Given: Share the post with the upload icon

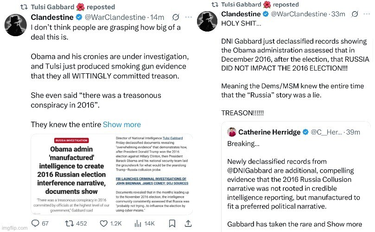Looking at the screenshot, I should point(188,223).
